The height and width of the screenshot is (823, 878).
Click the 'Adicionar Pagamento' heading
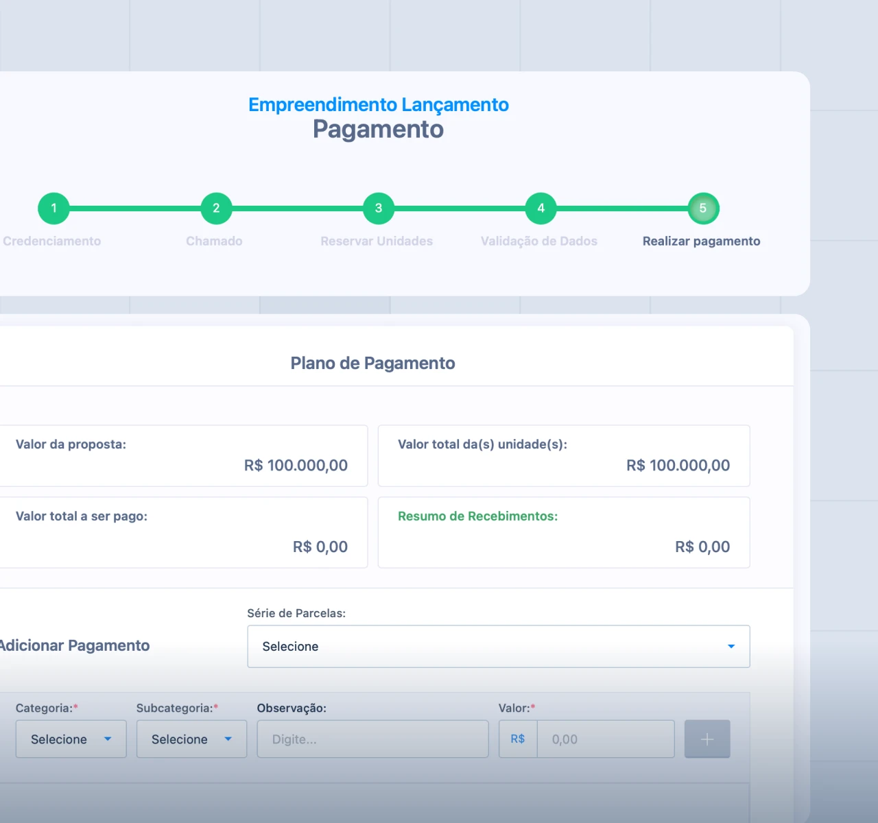(x=74, y=645)
